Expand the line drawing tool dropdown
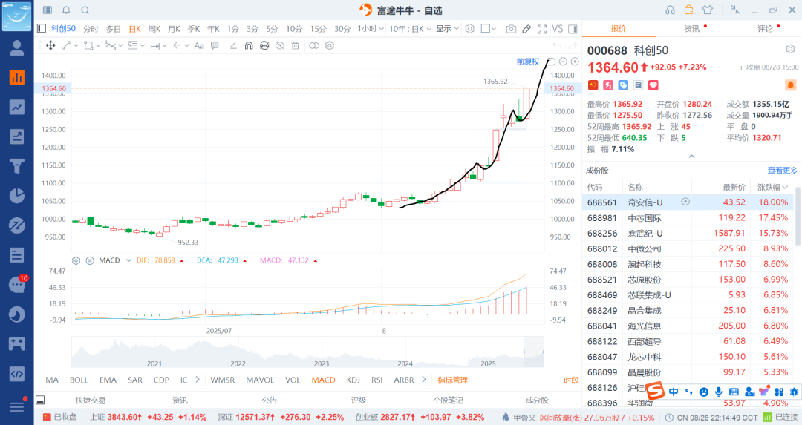 pos(76,45)
